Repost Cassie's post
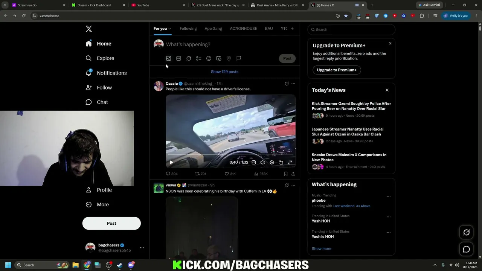 tap(200, 174)
